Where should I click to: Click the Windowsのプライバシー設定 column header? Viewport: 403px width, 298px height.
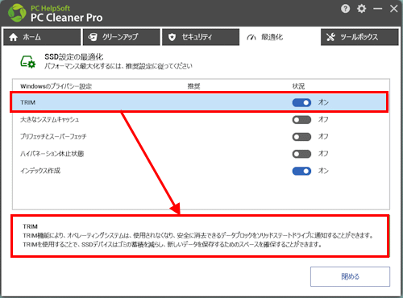click(x=56, y=86)
